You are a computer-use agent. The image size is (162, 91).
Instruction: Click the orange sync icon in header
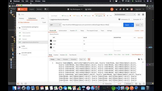(112, 9)
